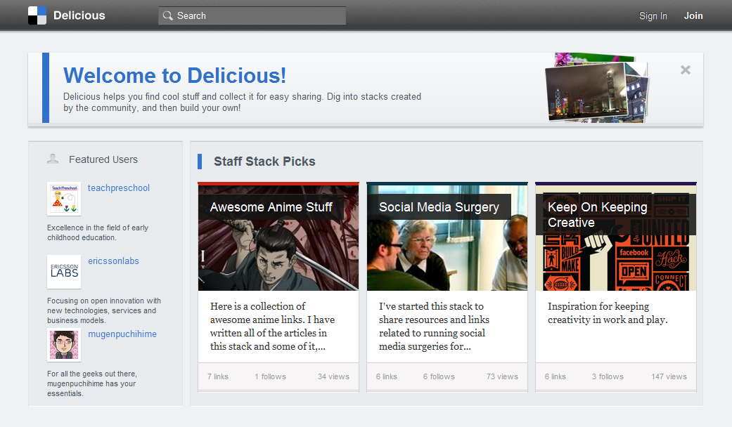The image size is (732, 427).
Task: Click '6 links' on Keep On Keeping Creative
Action: pos(555,376)
